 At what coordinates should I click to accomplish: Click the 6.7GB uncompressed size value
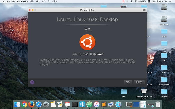tap(100, 54)
